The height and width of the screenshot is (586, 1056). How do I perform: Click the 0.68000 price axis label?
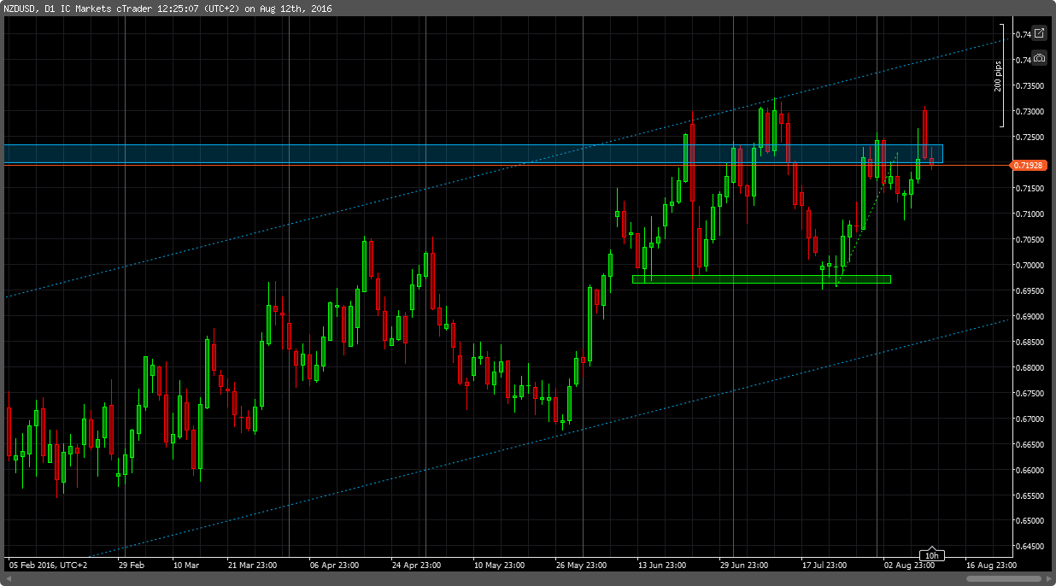click(x=1030, y=368)
